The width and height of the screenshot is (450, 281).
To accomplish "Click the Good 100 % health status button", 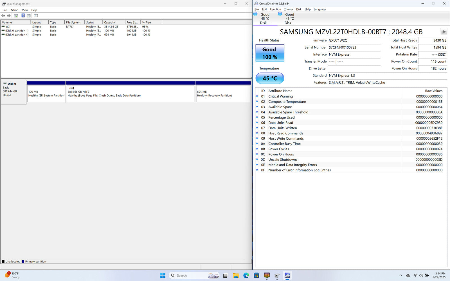I will [270, 53].
